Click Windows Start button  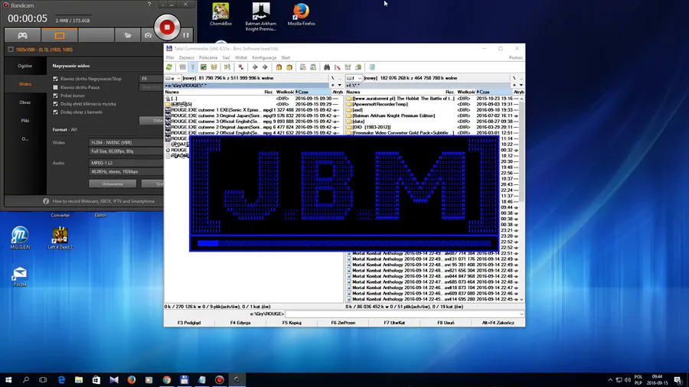point(8,379)
